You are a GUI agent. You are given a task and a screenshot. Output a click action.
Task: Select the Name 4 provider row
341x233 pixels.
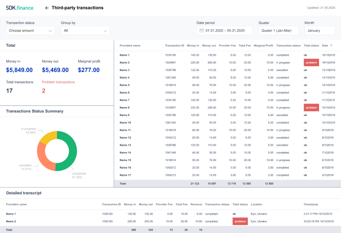(227, 77)
